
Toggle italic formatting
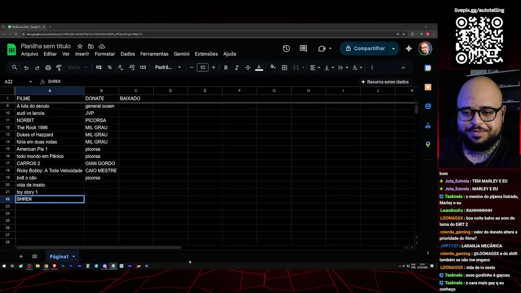(237, 68)
